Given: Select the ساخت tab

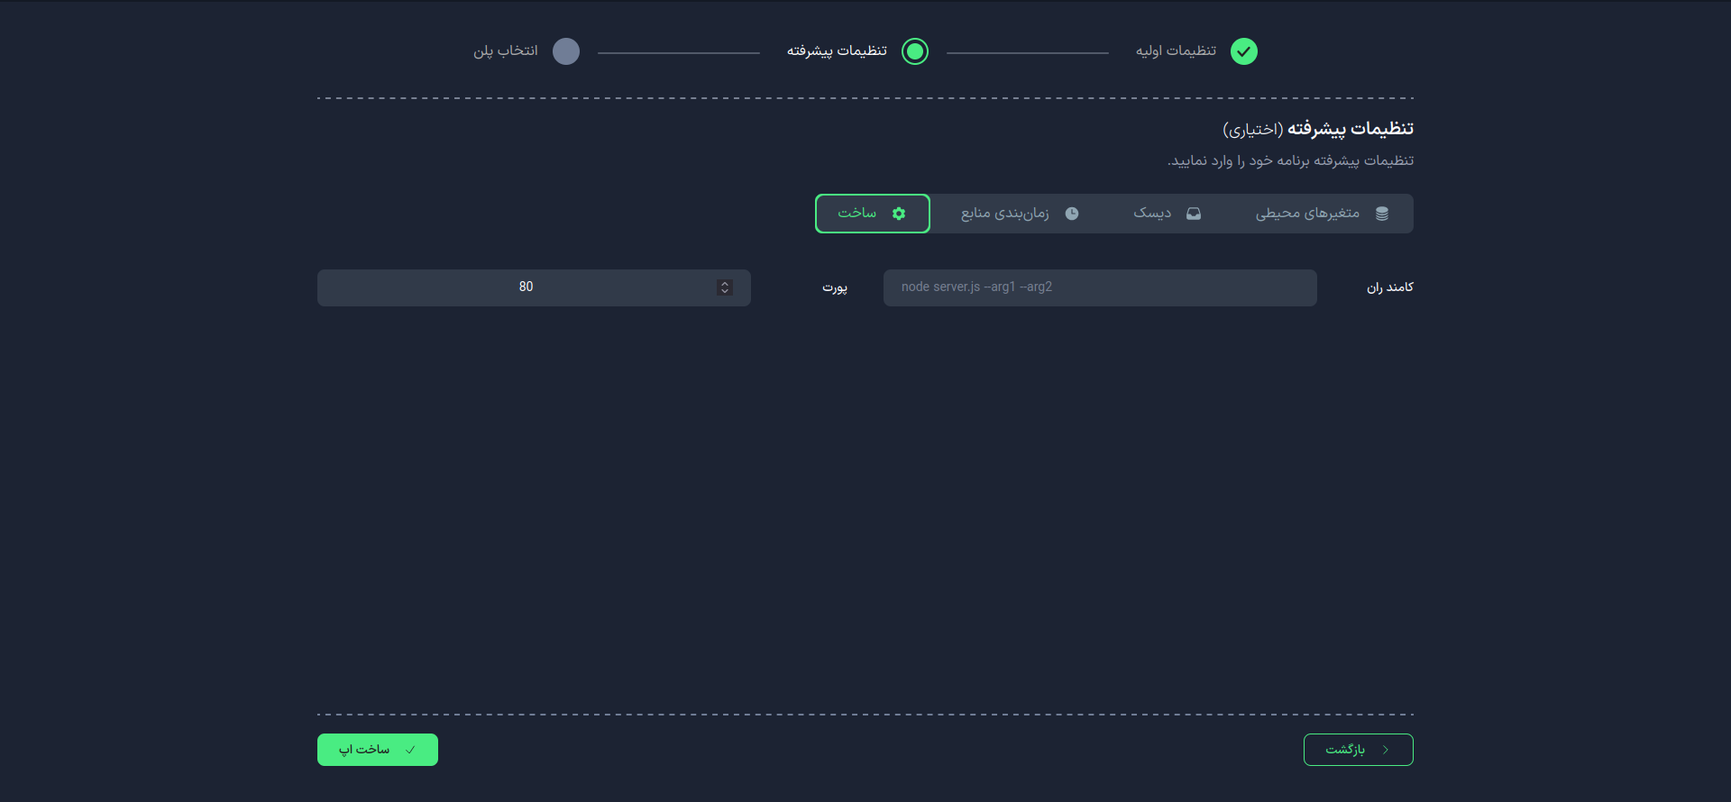Looking at the screenshot, I should pos(873,214).
